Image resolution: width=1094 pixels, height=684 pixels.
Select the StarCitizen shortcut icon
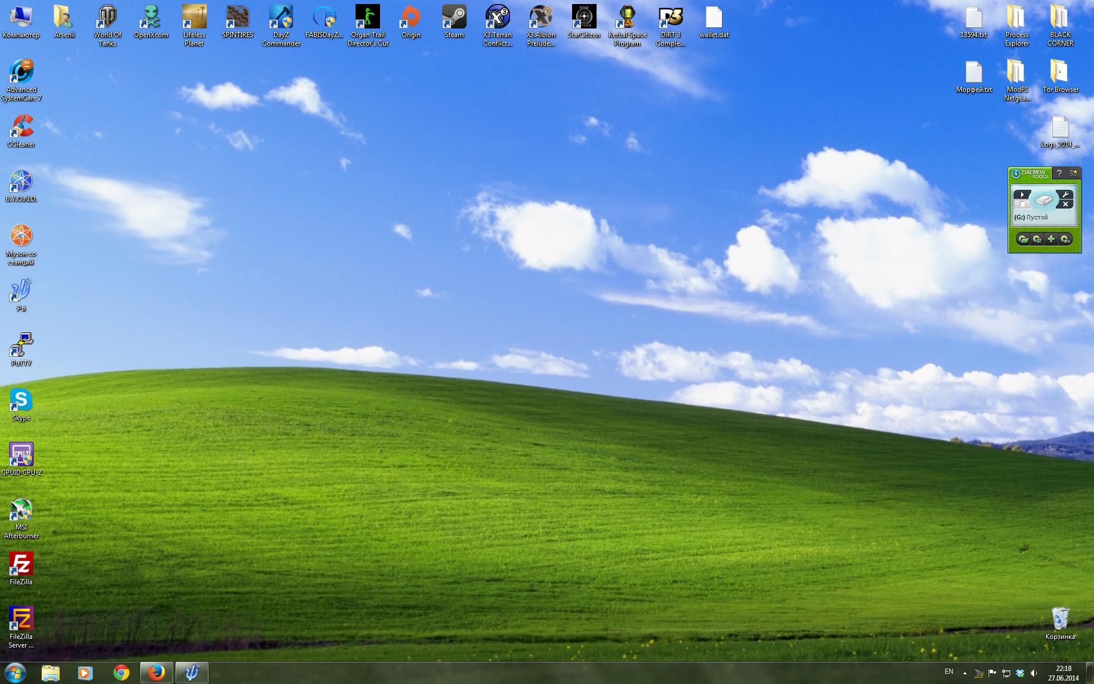click(584, 22)
